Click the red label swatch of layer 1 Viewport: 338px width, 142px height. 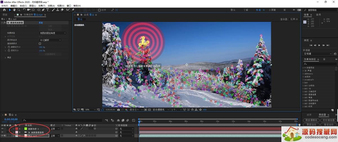coord(17,129)
